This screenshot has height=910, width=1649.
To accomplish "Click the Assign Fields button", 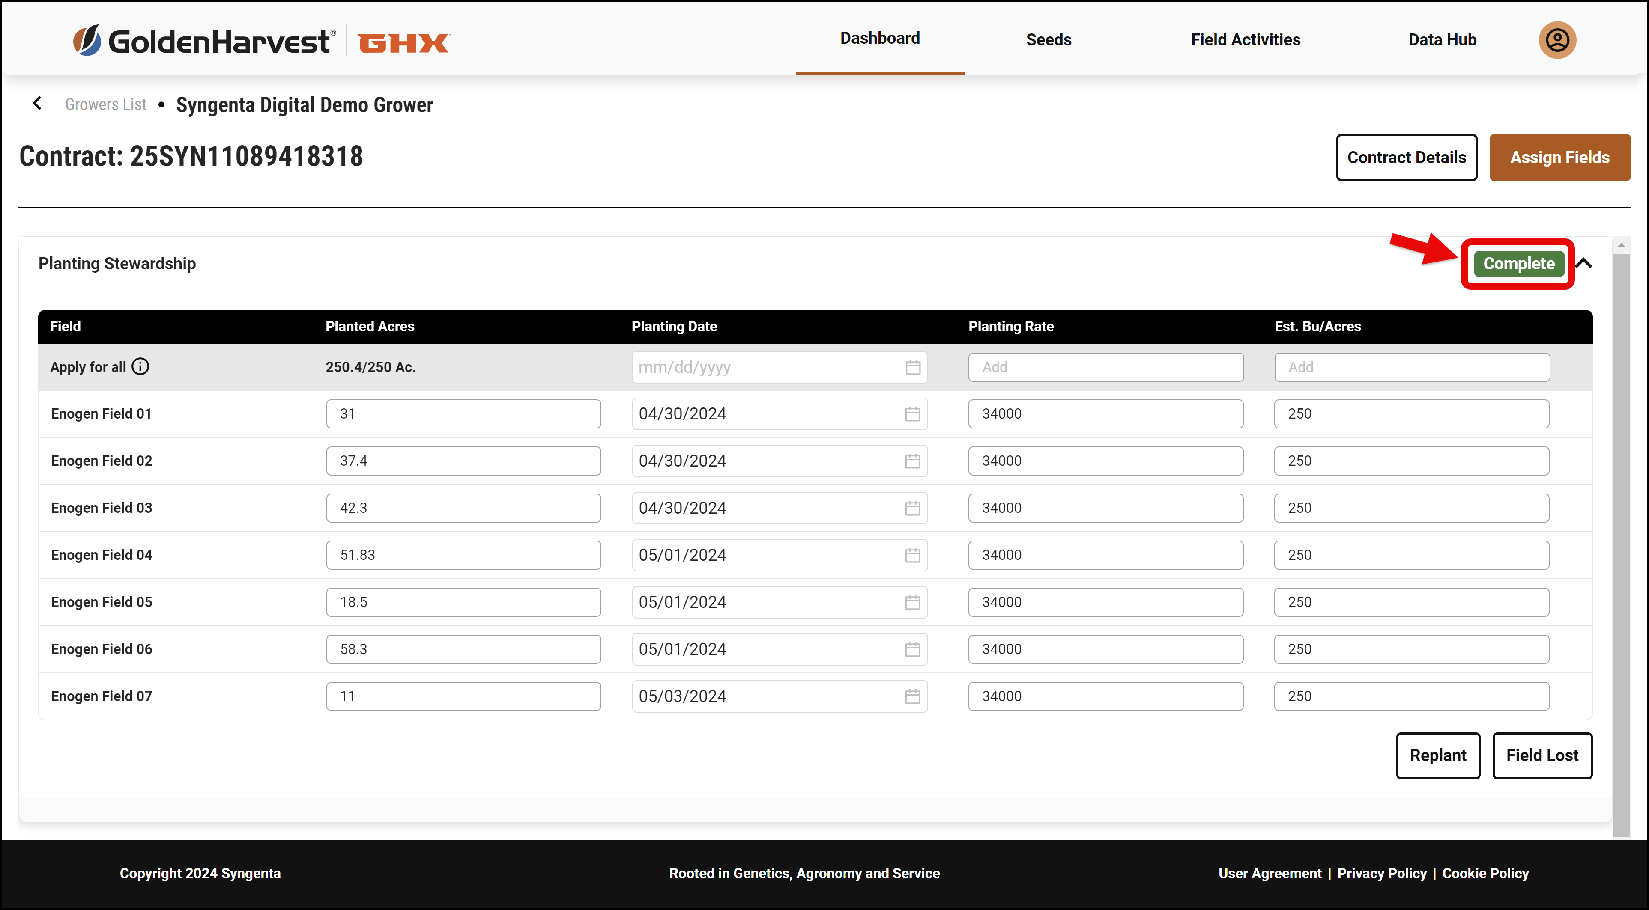I will click(1559, 158).
